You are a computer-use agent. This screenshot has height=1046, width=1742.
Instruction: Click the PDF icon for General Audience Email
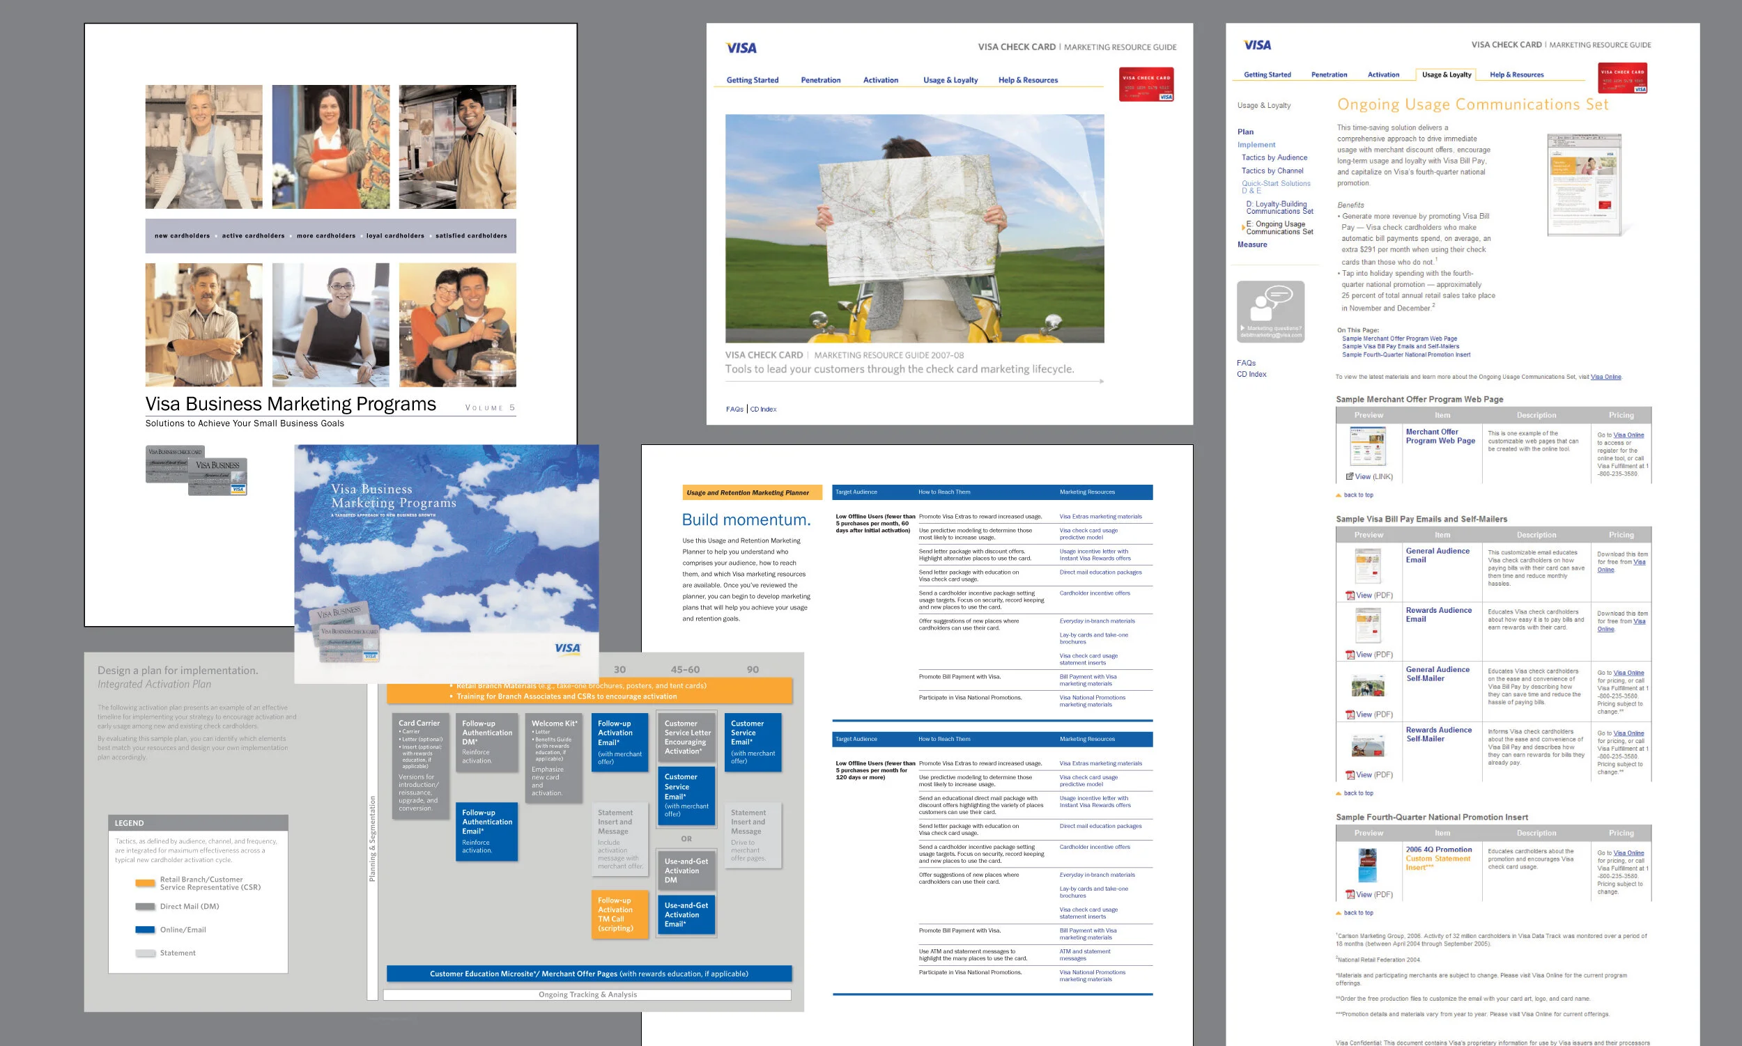point(1350,595)
